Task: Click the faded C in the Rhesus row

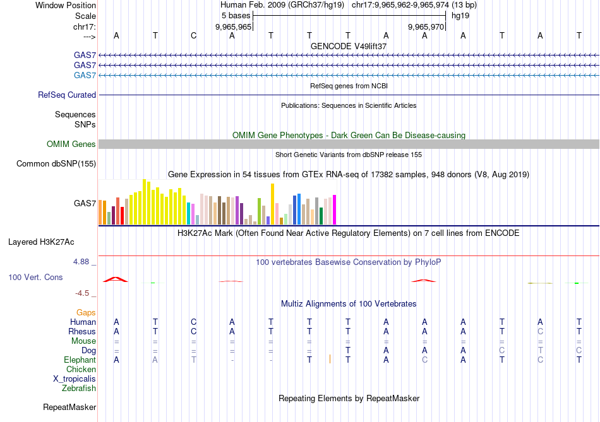Action: 540,331
